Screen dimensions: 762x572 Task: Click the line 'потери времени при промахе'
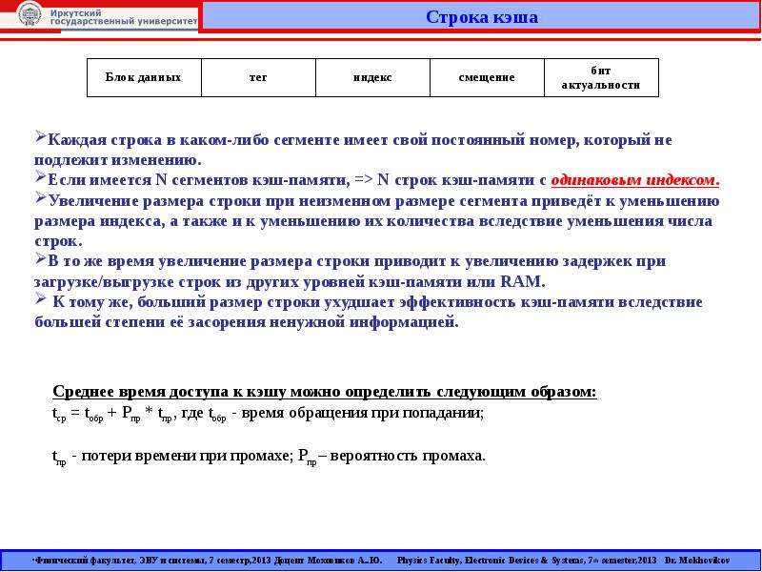point(269,457)
